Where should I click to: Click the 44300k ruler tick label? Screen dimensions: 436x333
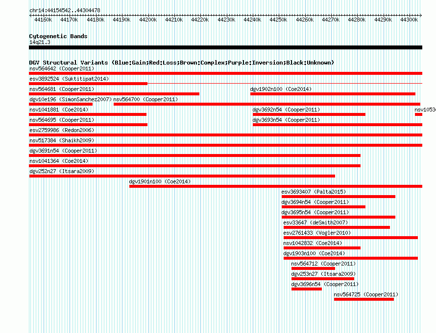[409, 20]
